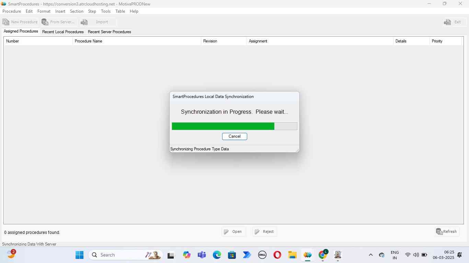
Task: Click 'Synchronizing Procedure Type Data' dialog status
Action: [x=199, y=149]
